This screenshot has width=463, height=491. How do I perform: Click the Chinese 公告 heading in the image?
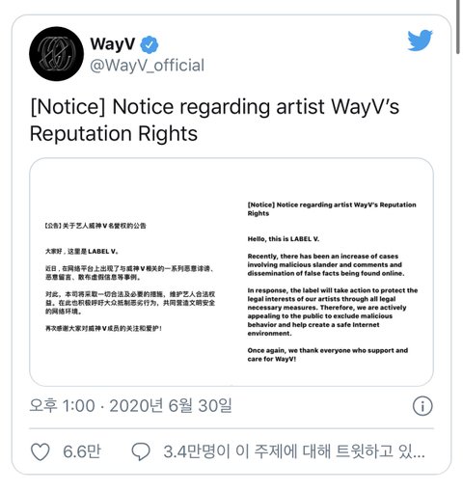(95, 226)
